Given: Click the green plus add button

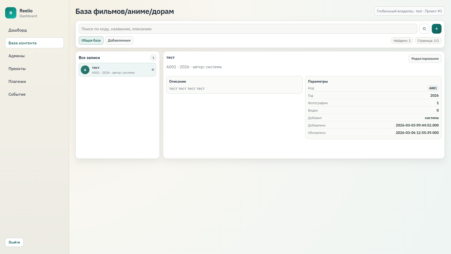Looking at the screenshot, I should tap(436, 29).
